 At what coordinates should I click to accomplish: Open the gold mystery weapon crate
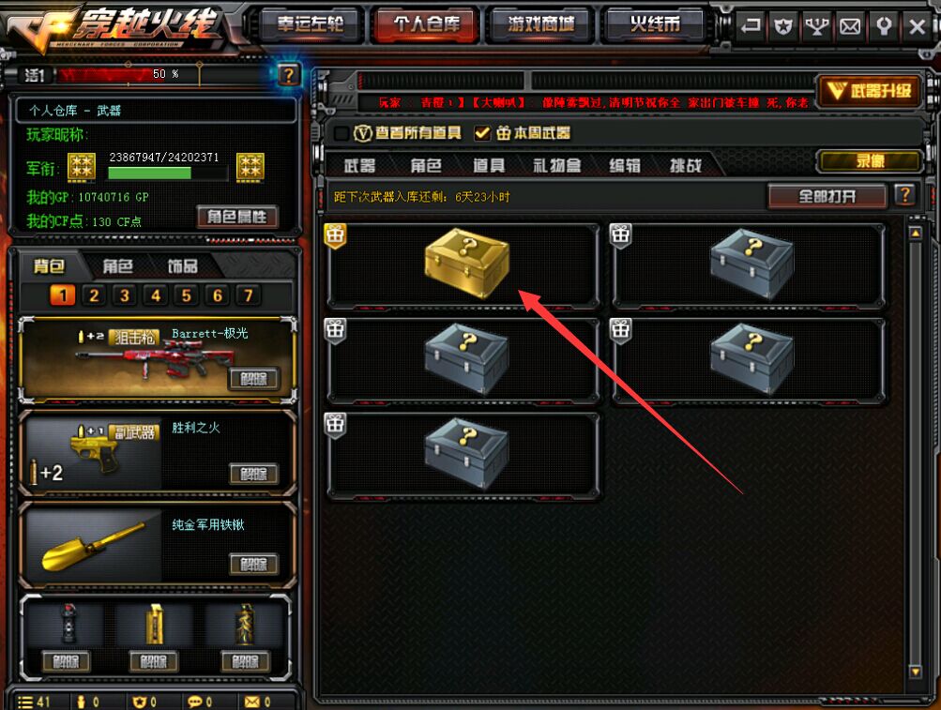pyautogui.click(x=466, y=263)
